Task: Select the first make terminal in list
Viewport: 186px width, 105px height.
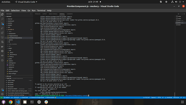Action: point(180,16)
